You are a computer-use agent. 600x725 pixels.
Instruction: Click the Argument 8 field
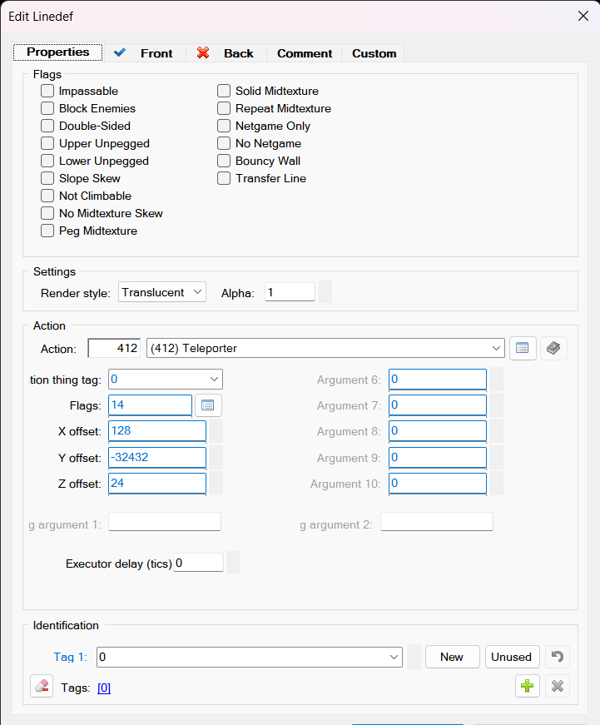(x=437, y=431)
